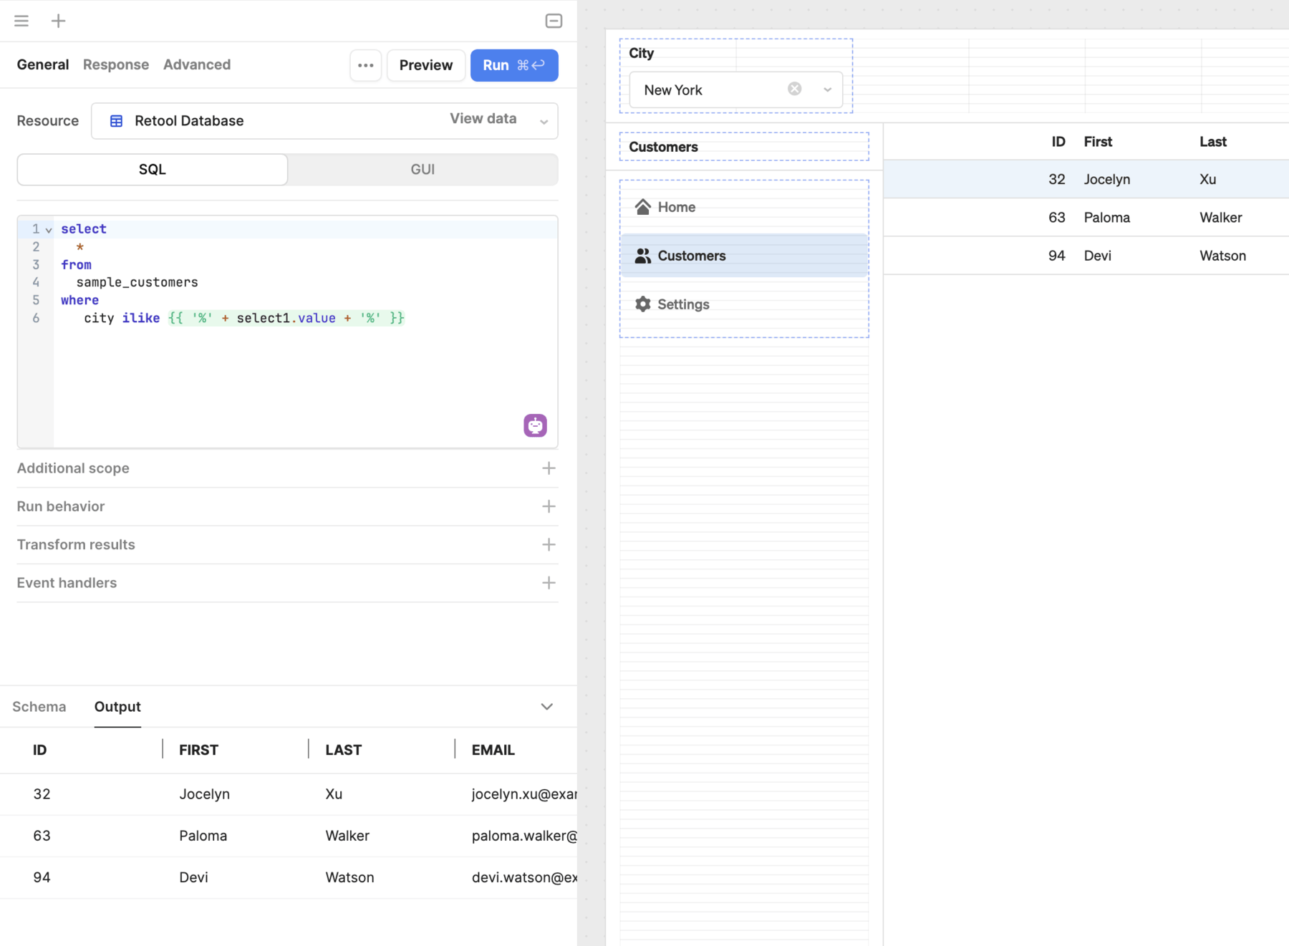1289x946 pixels.
Task: Click the City field showing New York
Action: (736, 90)
